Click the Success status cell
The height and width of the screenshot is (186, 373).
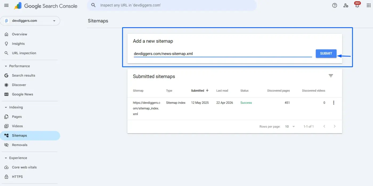tap(246, 103)
